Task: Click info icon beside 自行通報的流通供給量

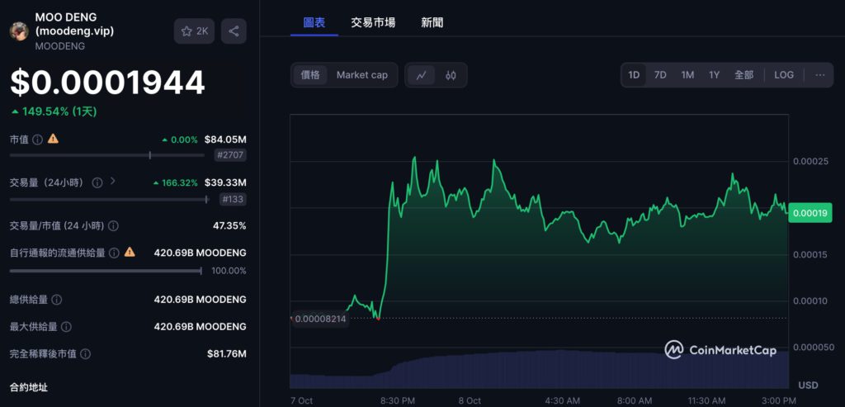Action: pyautogui.click(x=114, y=253)
